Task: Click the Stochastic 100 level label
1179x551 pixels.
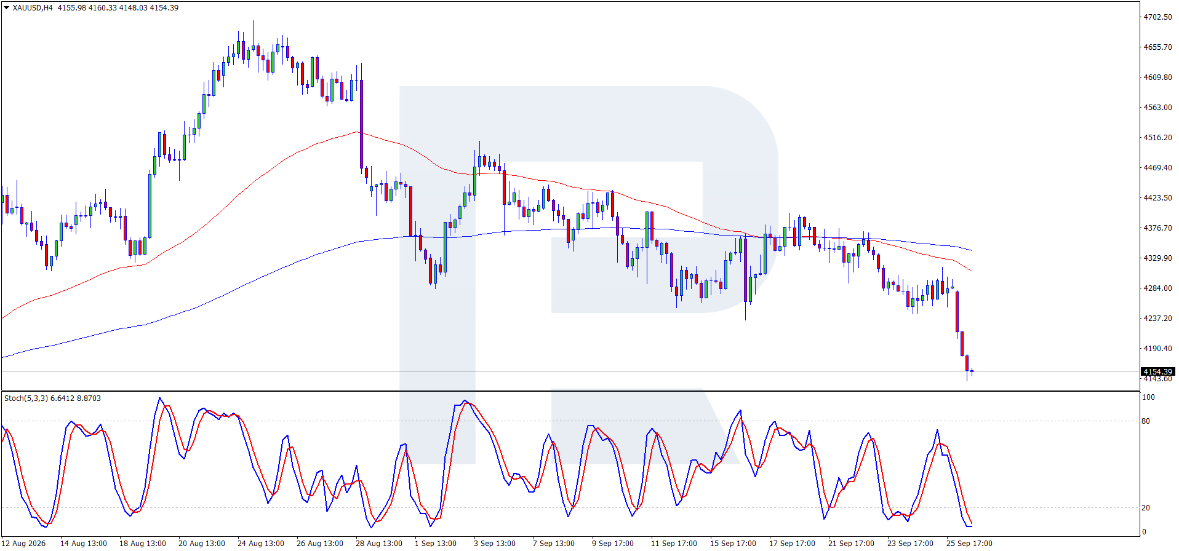Action: tap(1148, 398)
